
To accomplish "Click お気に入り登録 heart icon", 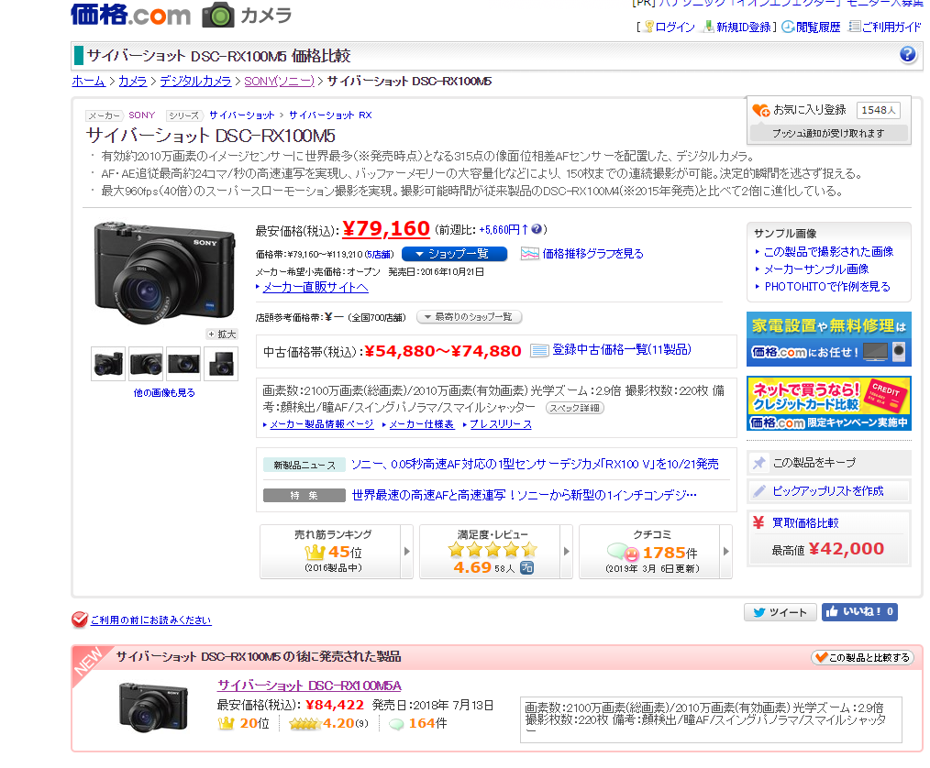I will click(x=761, y=110).
